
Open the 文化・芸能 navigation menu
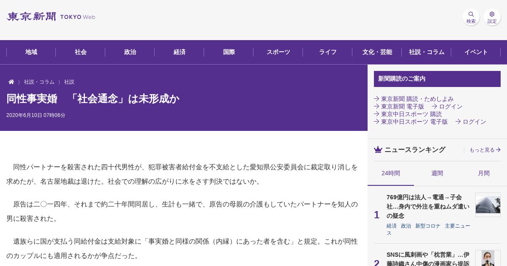point(377,52)
